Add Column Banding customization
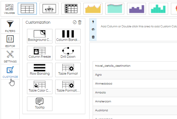177x119 pixels. pos(68,36)
